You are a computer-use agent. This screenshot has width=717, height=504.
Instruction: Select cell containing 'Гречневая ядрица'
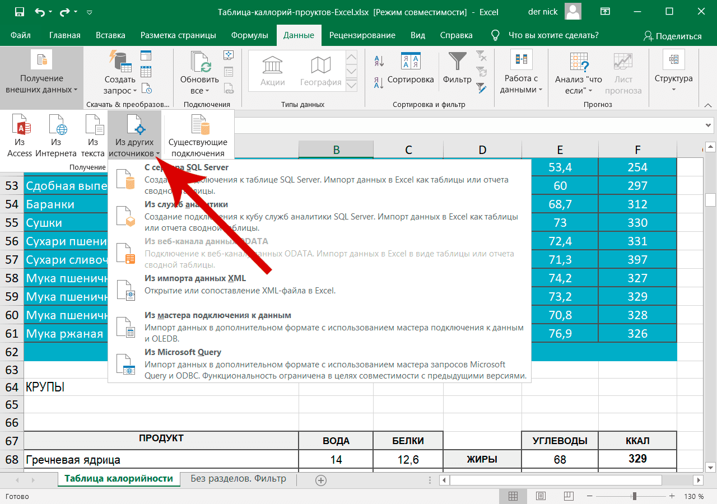[161, 460]
